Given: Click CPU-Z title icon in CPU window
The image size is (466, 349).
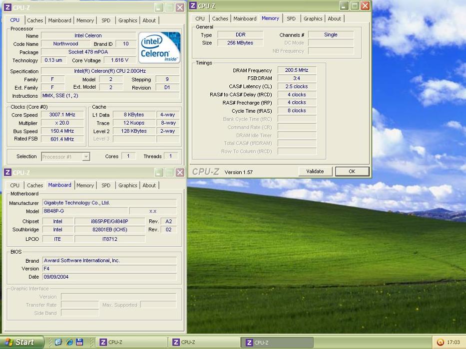Looking at the screenshot, I should [7, 7].
